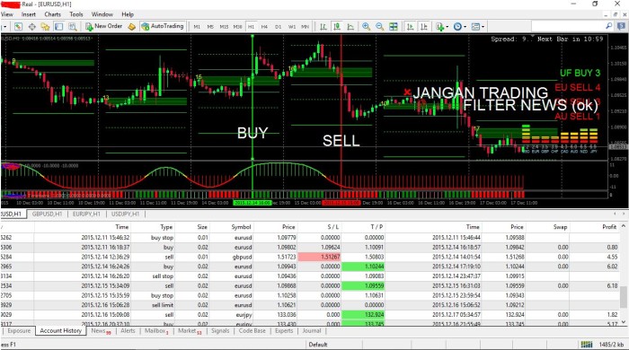Click the search magnifier icon
This screenshot has height=350, width=629.
coord(608,26)
